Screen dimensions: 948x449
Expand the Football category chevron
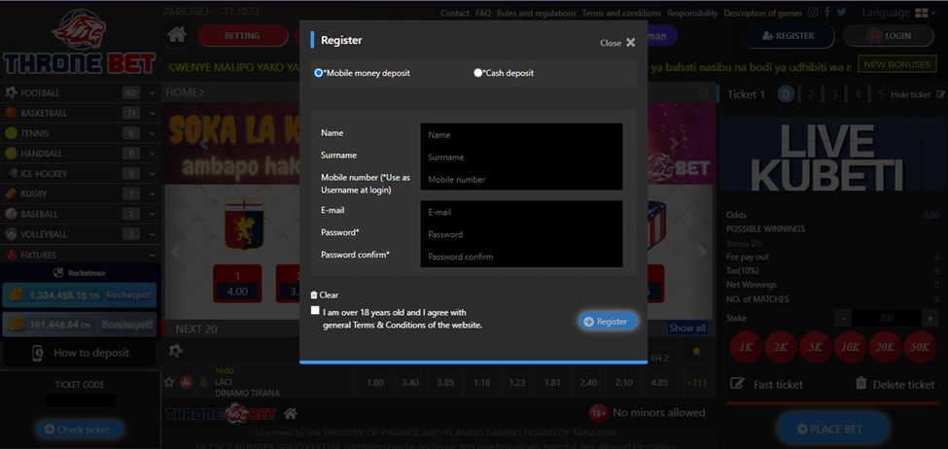(153, 93)
